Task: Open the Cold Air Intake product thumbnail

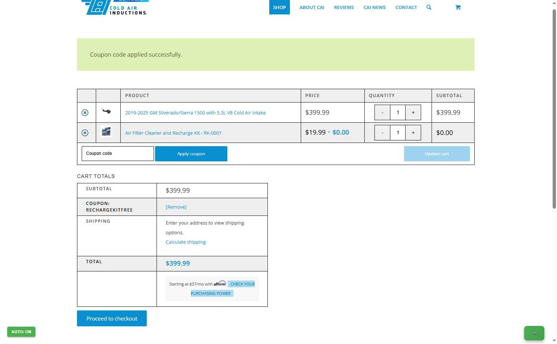Action: [106, 111]
